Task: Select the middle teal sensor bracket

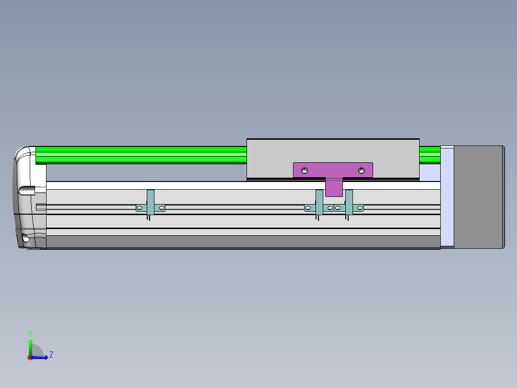Action: 319,205
